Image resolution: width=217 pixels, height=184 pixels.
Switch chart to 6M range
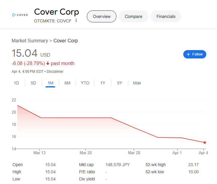point(67,83)
